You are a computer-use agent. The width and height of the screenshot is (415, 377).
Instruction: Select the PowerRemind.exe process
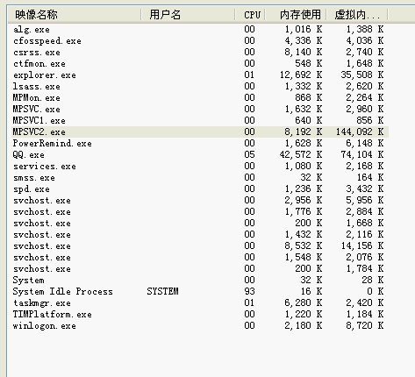(x=200, y=143)
